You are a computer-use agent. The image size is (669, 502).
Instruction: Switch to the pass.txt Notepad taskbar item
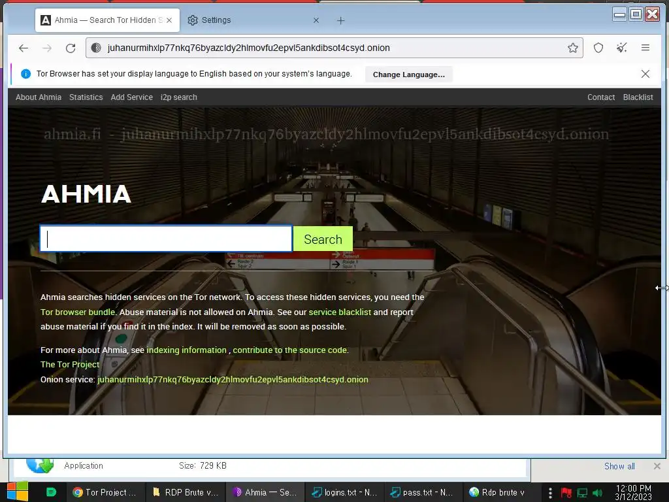click(x=423, y=492)
